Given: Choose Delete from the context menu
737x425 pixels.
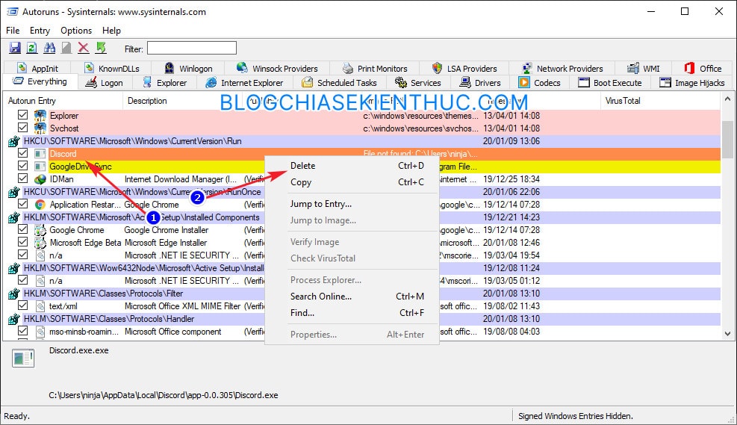Looking at the screenshot, I should 352,166.
